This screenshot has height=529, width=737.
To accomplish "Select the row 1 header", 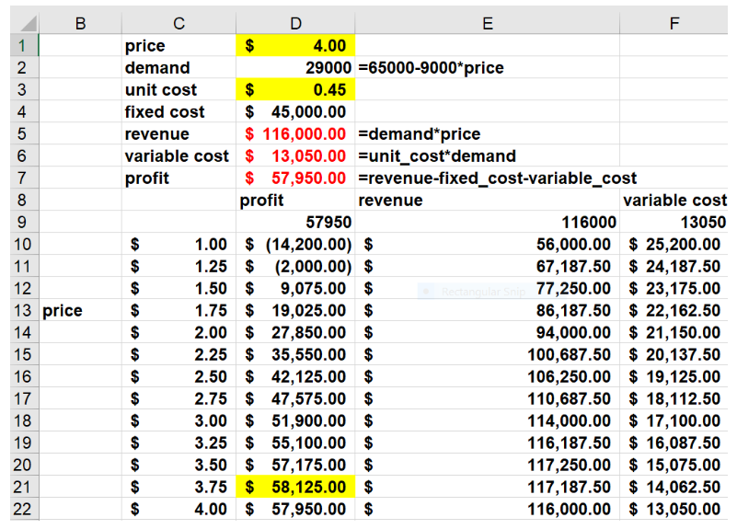I will [x=19, y=45].
